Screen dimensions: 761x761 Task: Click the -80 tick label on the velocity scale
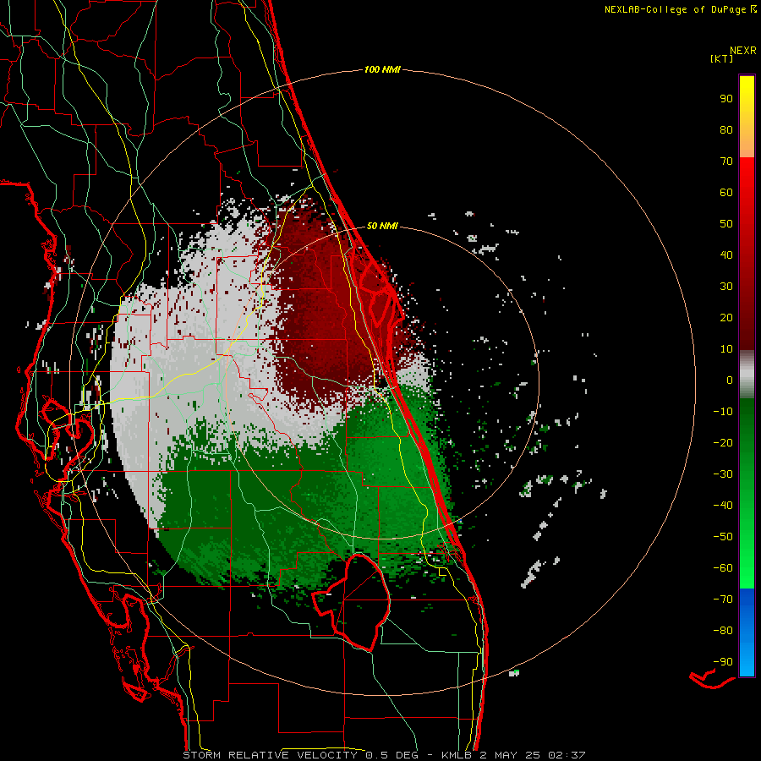coord(723,631)
